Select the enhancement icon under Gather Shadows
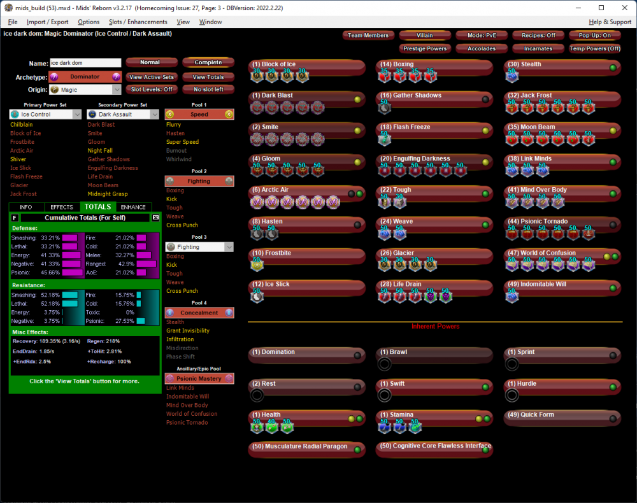Viewport: 637px width, 503px height. 384,108
